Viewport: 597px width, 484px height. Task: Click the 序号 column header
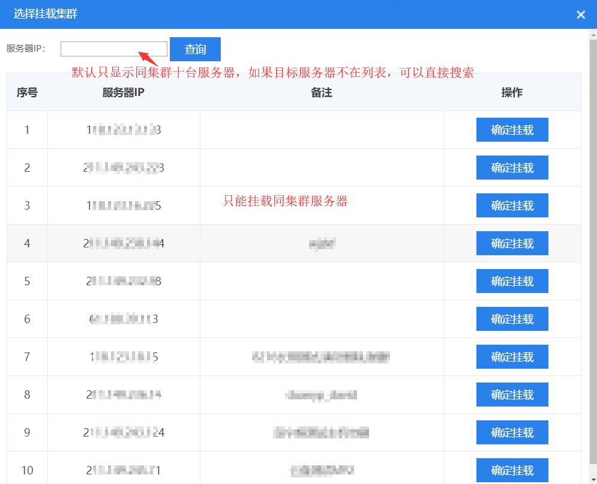(x=27, y=92)
